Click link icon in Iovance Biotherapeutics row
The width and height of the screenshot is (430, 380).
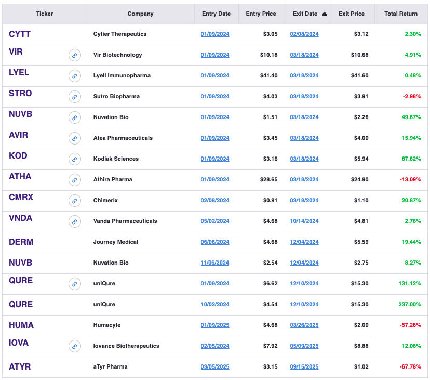pos(75,346)
